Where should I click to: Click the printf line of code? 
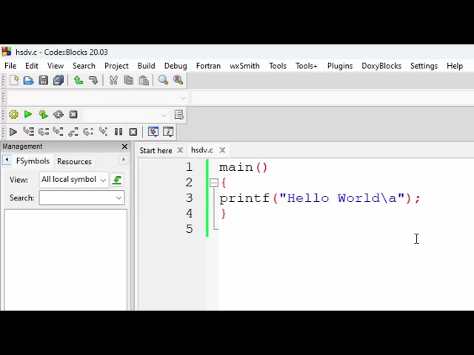pyautogui.click(x=319, y=198)
